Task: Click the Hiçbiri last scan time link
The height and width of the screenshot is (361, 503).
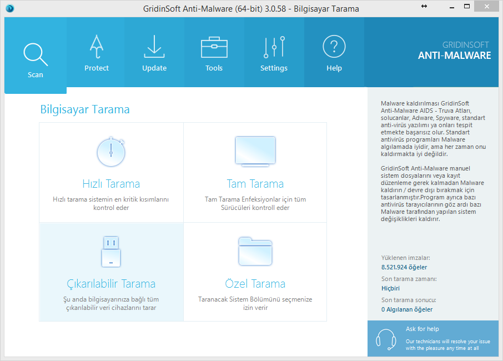Action: (390, 288)
